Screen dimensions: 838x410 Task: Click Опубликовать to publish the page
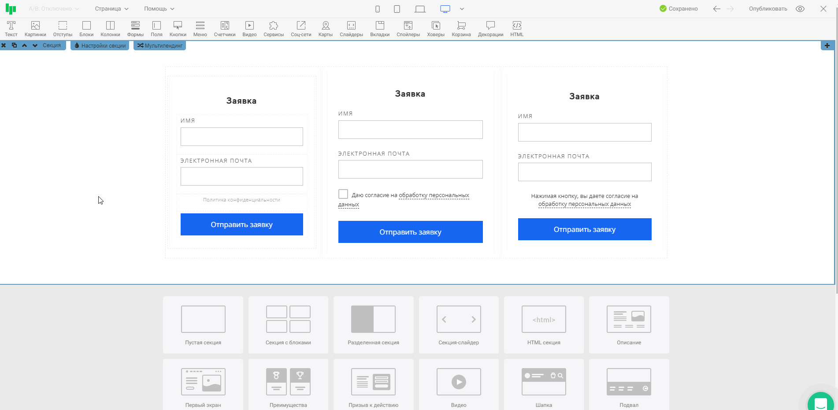pyautogui.click(x=768, y=9)
